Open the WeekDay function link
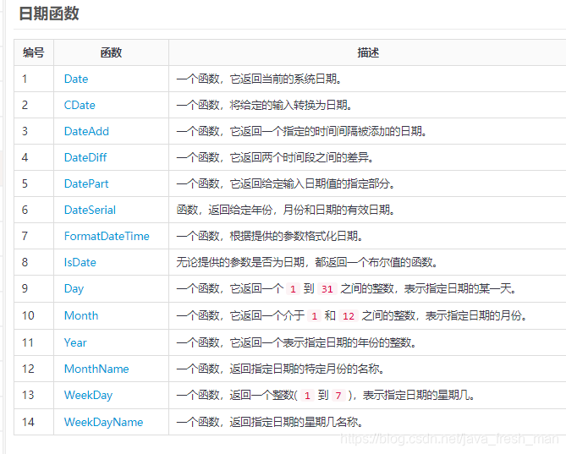This screenshot has height=454, width=566. click(x=88, y=395)
